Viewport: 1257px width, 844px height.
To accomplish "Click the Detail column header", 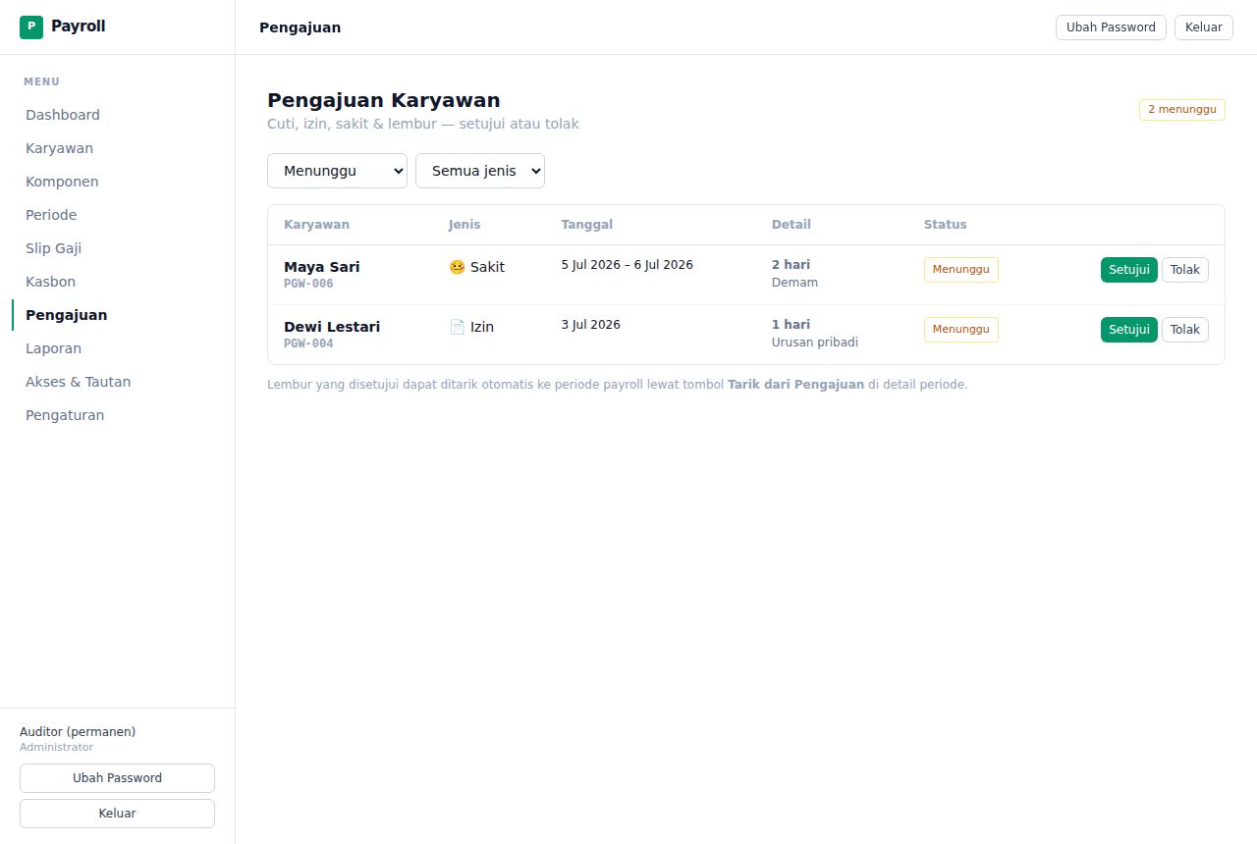I will [x=792, y=225].
